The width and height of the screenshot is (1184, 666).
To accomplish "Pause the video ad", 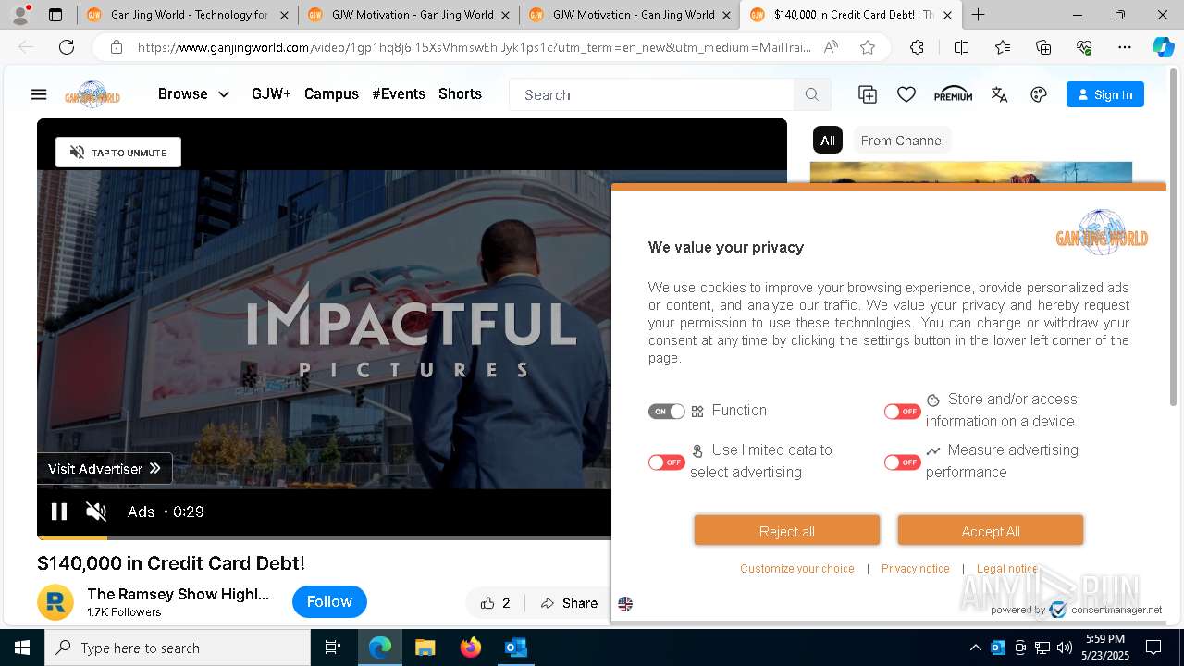I will (59, 512).
